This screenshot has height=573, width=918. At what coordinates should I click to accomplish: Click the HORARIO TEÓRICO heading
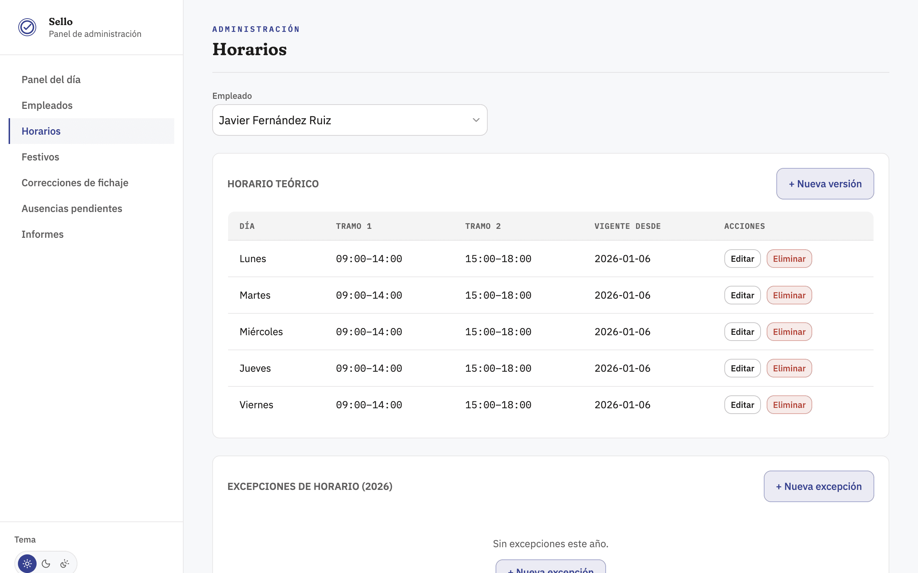273,184
